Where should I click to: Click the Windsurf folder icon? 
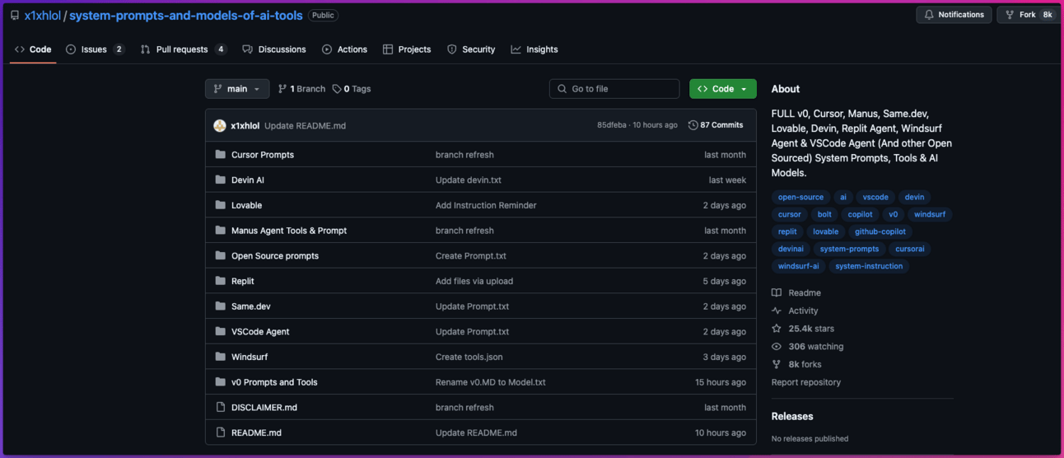pyautogui.click(x=220, y=357)
